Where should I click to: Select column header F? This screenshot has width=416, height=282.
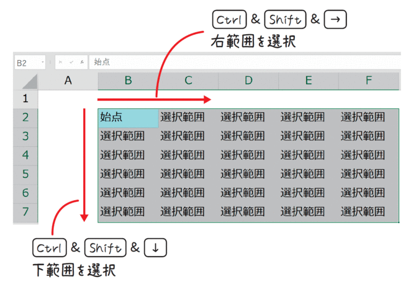point(369,81)
